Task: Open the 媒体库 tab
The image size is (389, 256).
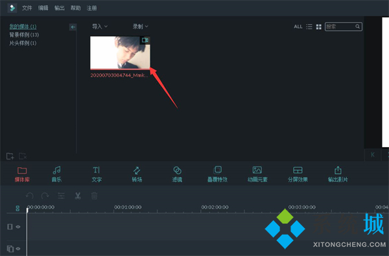Action: [x=22, y=174]
